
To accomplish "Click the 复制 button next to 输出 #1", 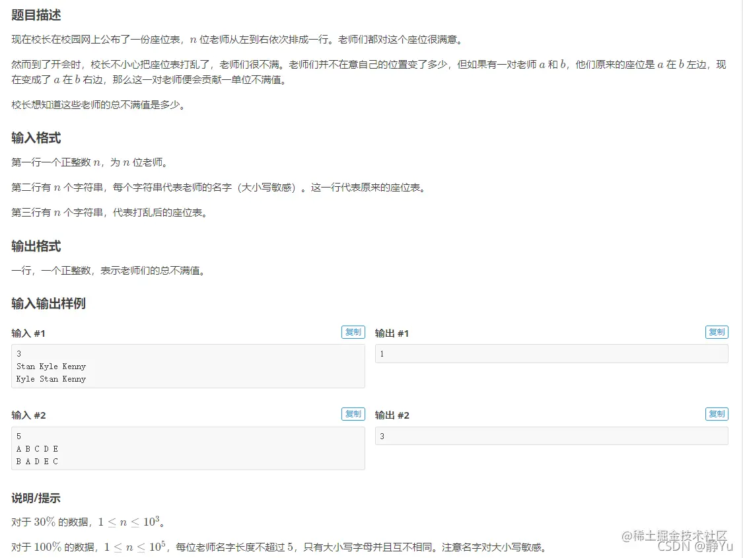I will 717,332.
